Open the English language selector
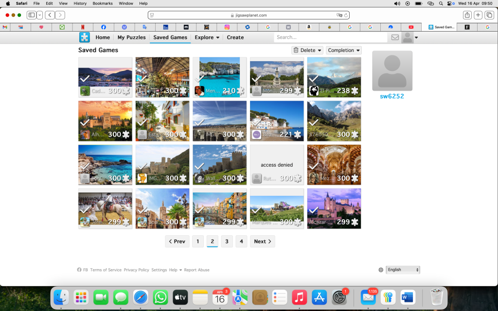Screen dimensions: 498x311 (403, 270)
